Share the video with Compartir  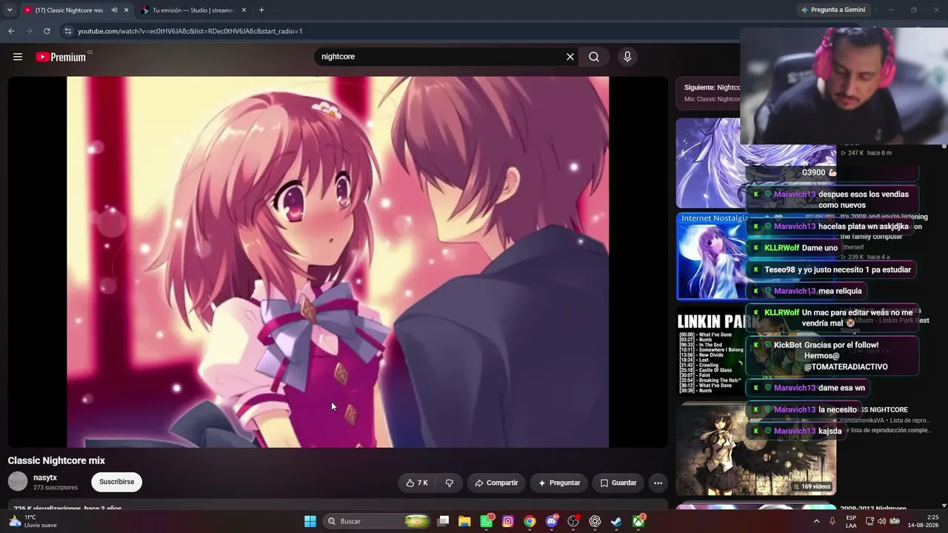496,483
